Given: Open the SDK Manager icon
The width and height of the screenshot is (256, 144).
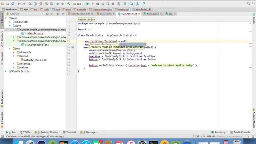Looking at the screenshot, I should [138, 4].
